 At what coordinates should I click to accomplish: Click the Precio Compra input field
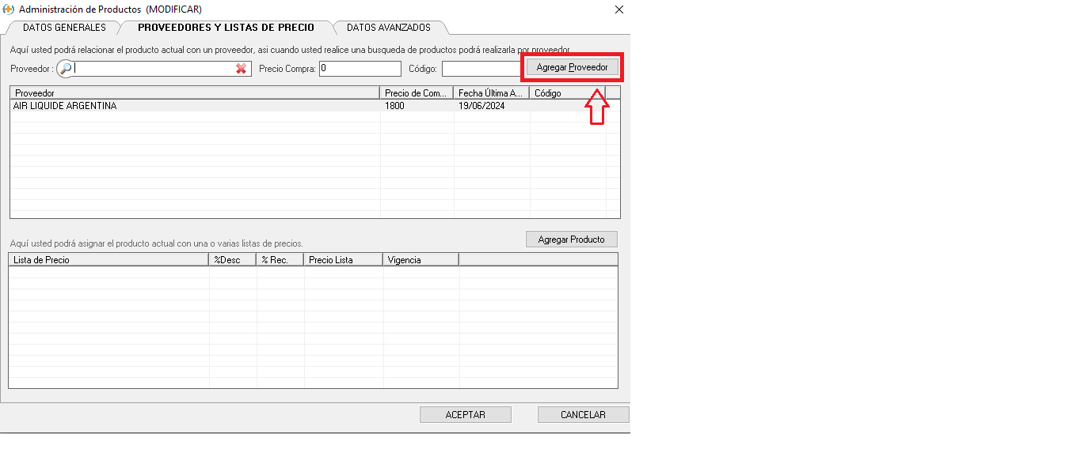click(x=360, y=69)
